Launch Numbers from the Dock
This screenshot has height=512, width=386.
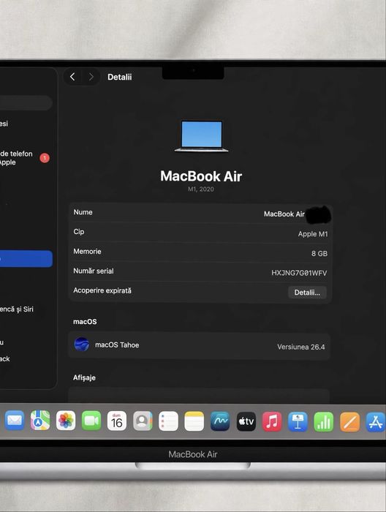pos(324,421)
